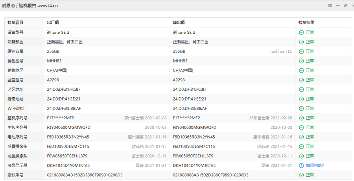Screen dimensions: 354x181
Task: Select the 设备型号 row label
Action: (15, 33)
